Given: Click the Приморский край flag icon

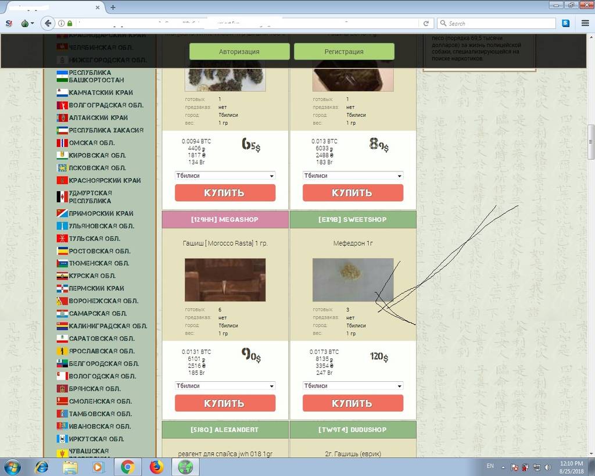Looking at the screenshot, I should click(62, 213).
